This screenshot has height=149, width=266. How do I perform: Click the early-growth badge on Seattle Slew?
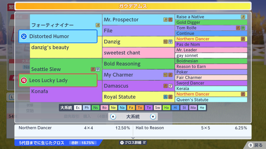click(x=98, y=69)
